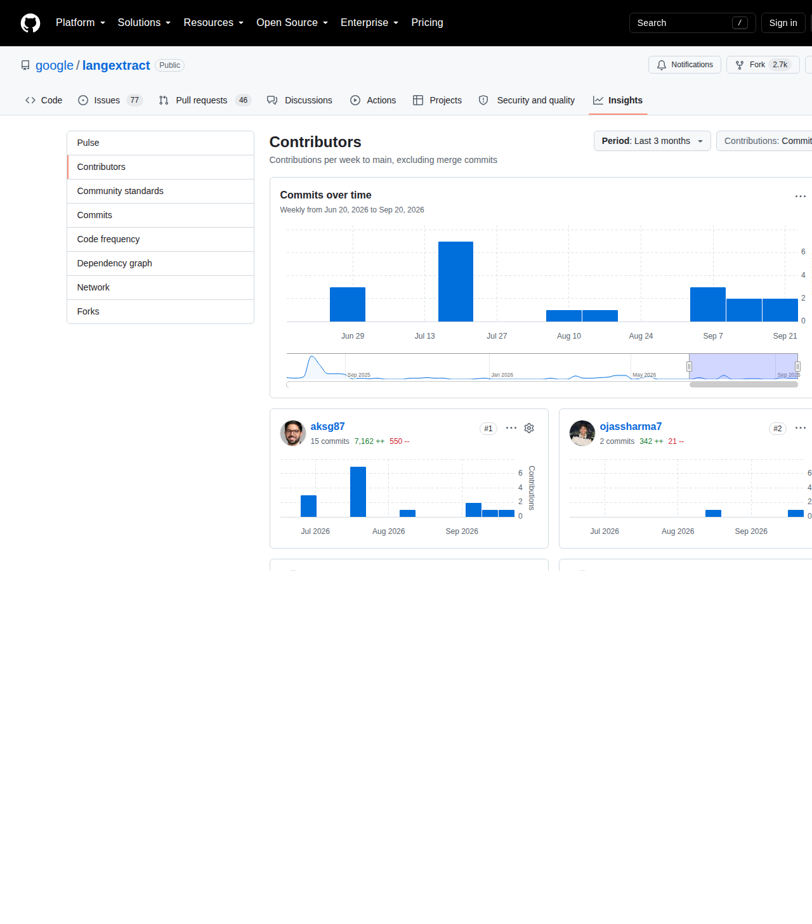
Task: Open the Issues tab
Action: pyautogui.click(x=110, y=100)
